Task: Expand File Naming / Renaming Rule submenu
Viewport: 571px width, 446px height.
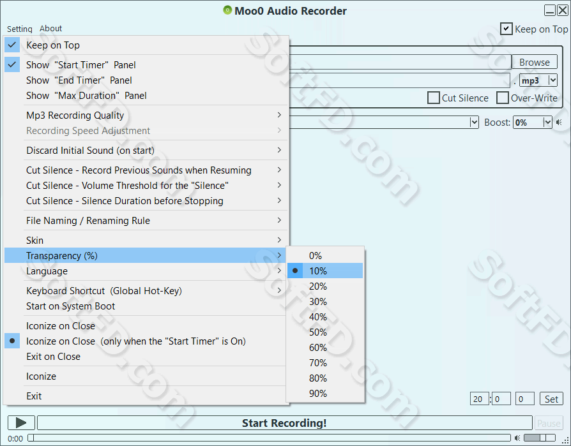Action: point(146,221)
